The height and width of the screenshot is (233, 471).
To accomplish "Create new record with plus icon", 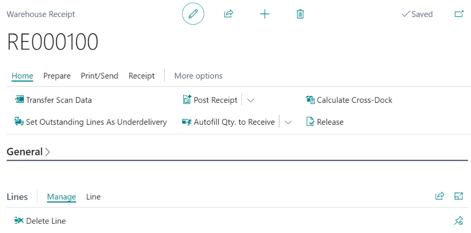I will coord(264,14).
